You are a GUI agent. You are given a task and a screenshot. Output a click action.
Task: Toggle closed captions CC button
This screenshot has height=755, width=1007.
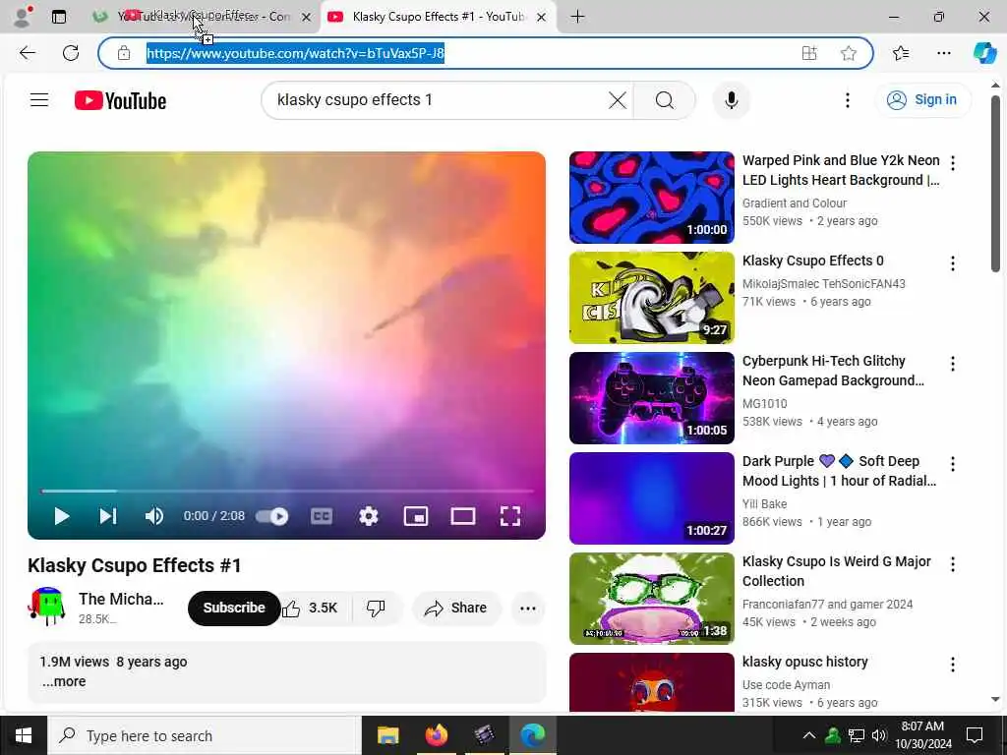322,516
